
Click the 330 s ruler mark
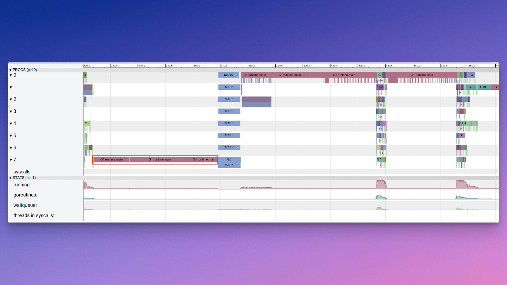click(114, 66)
